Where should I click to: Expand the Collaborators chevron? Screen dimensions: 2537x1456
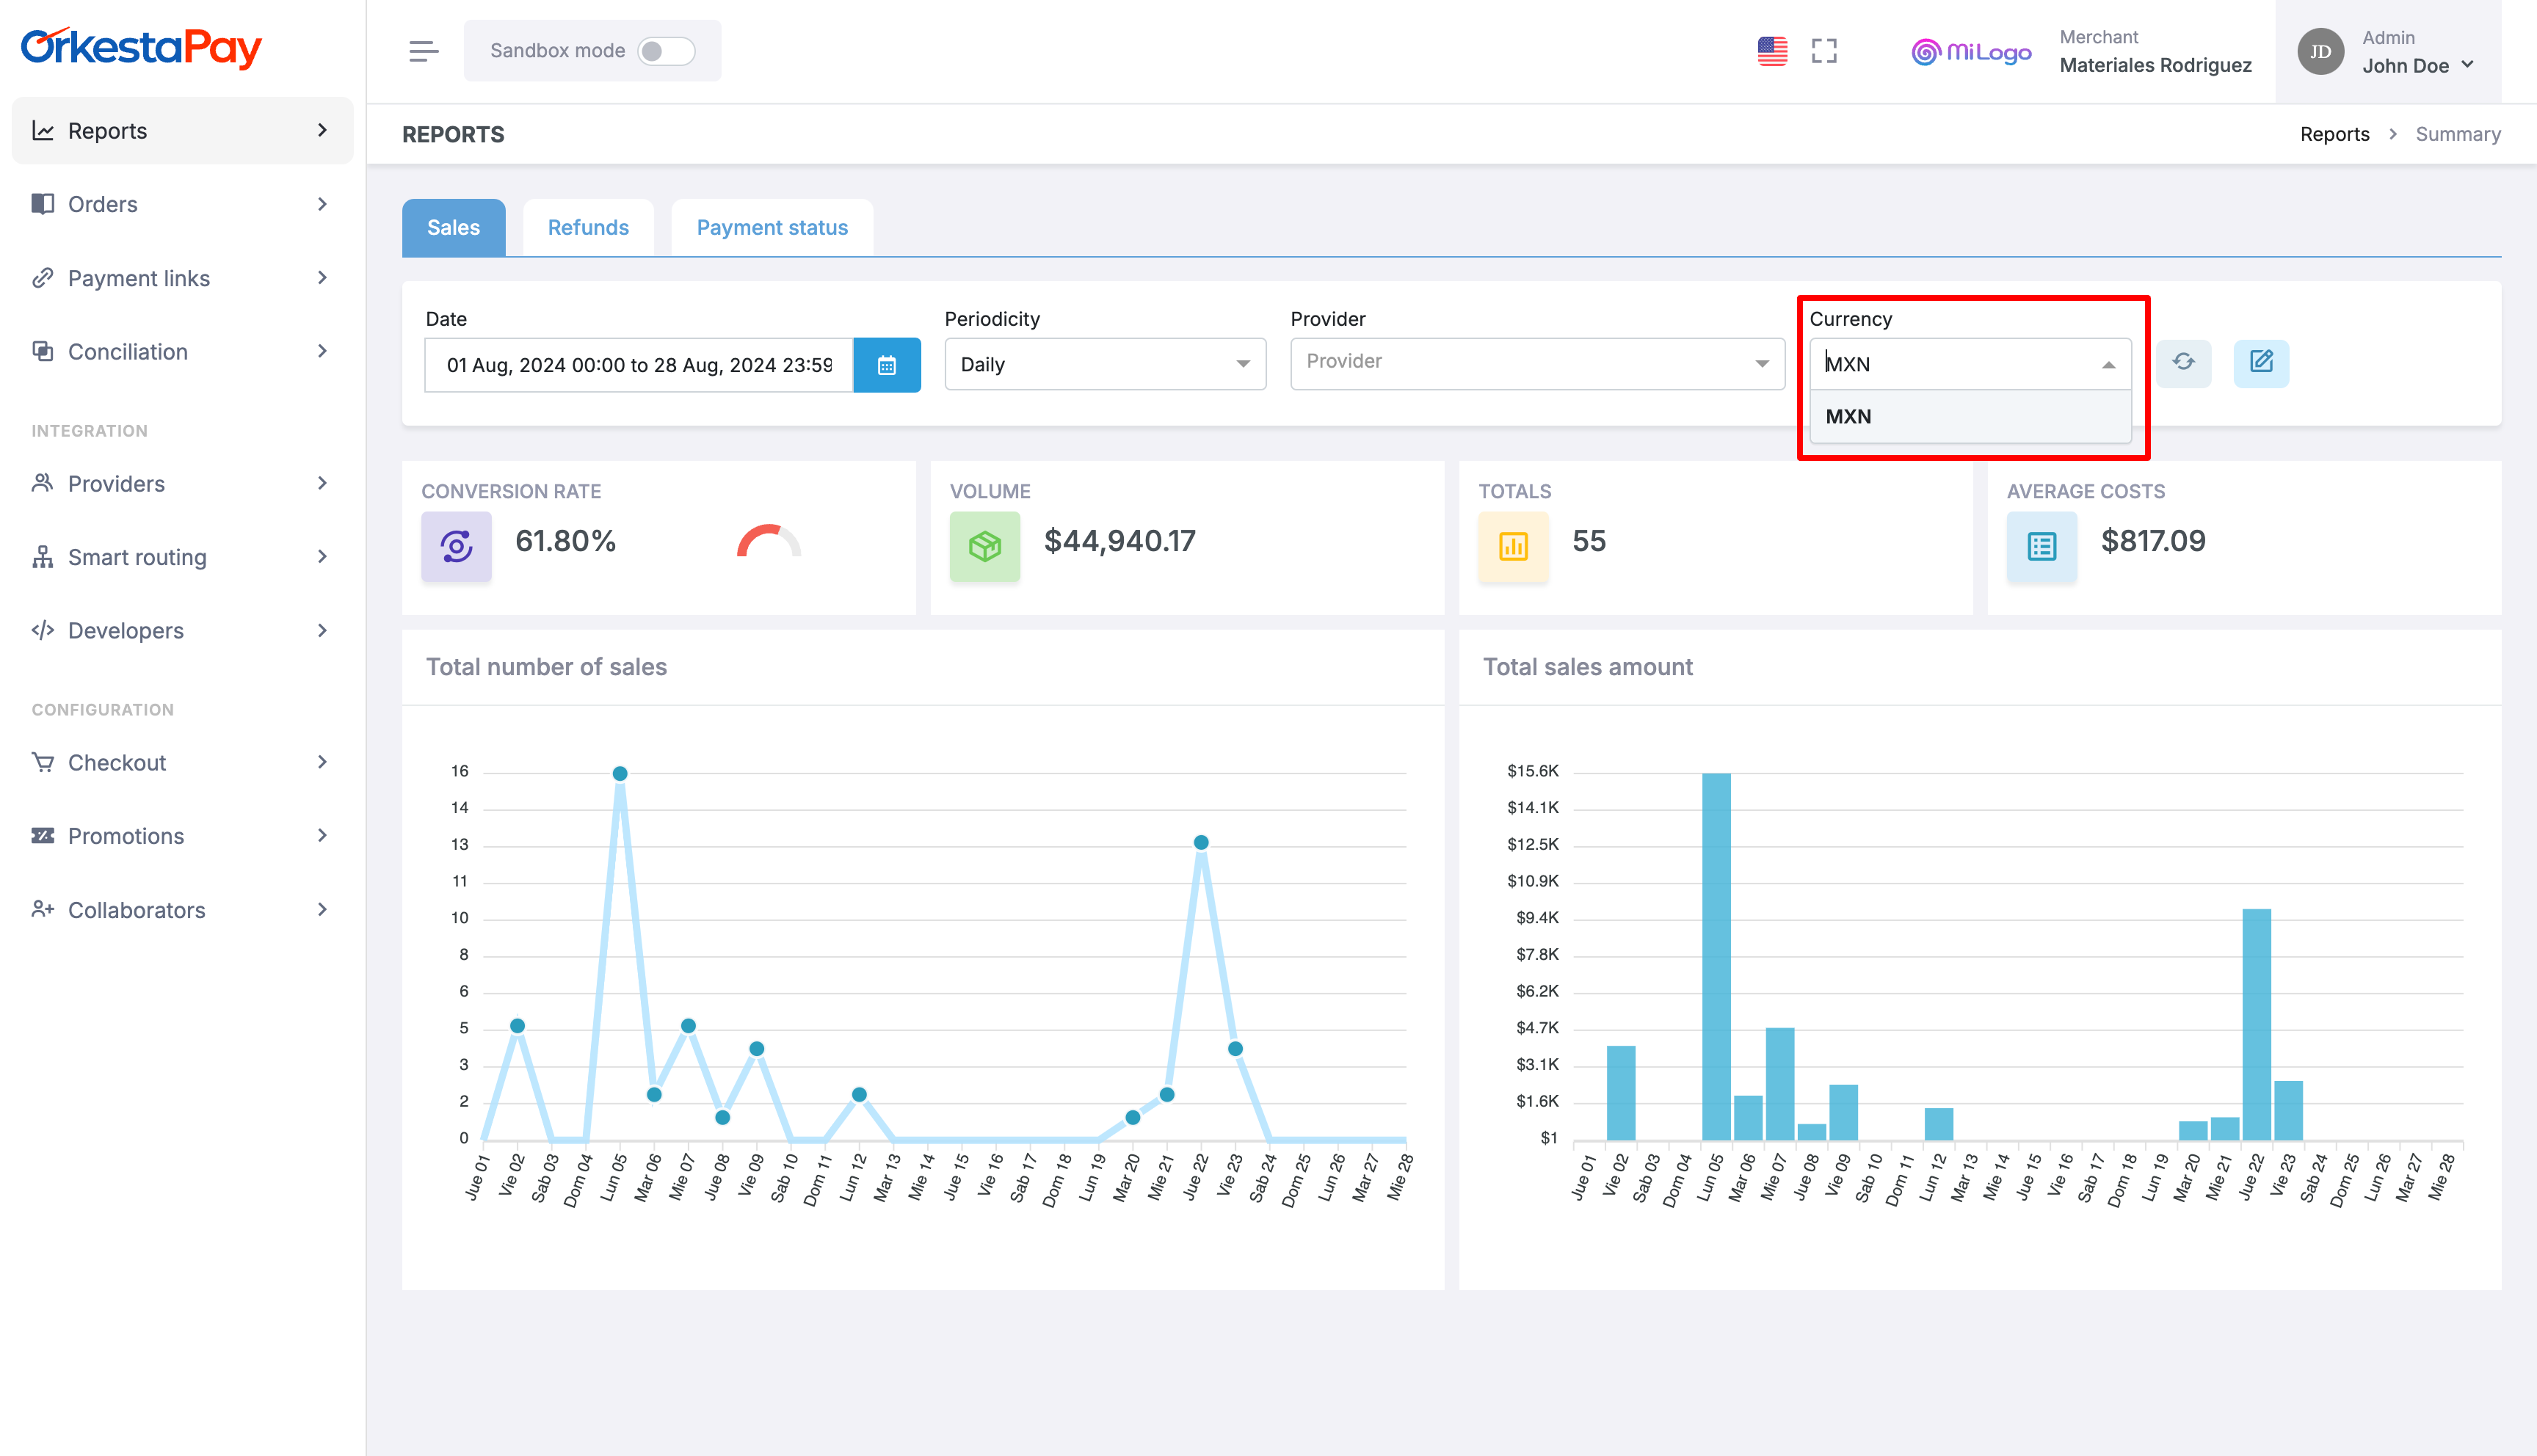tap(322, 909)
